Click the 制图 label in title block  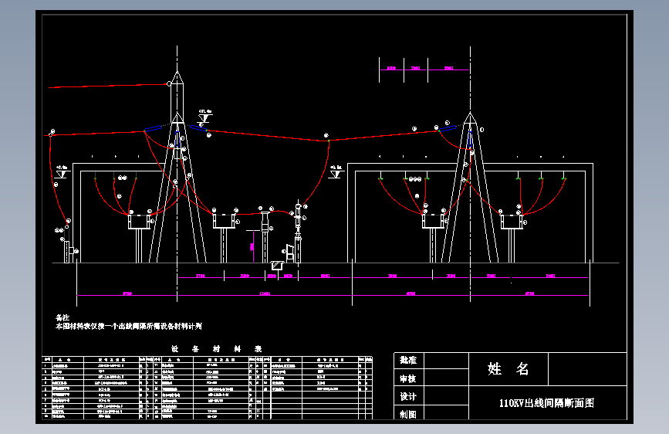pos(408,414)
